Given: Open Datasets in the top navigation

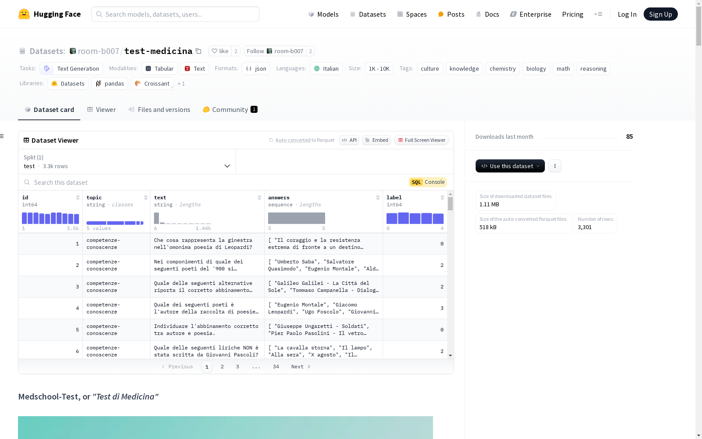Looking at the screenshot, I should [368, 14].
